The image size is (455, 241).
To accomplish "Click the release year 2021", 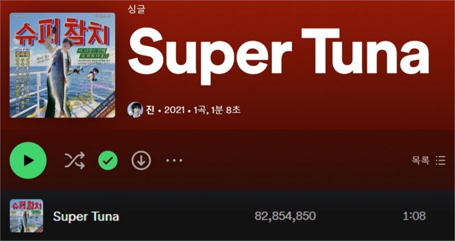I will 175,110.
